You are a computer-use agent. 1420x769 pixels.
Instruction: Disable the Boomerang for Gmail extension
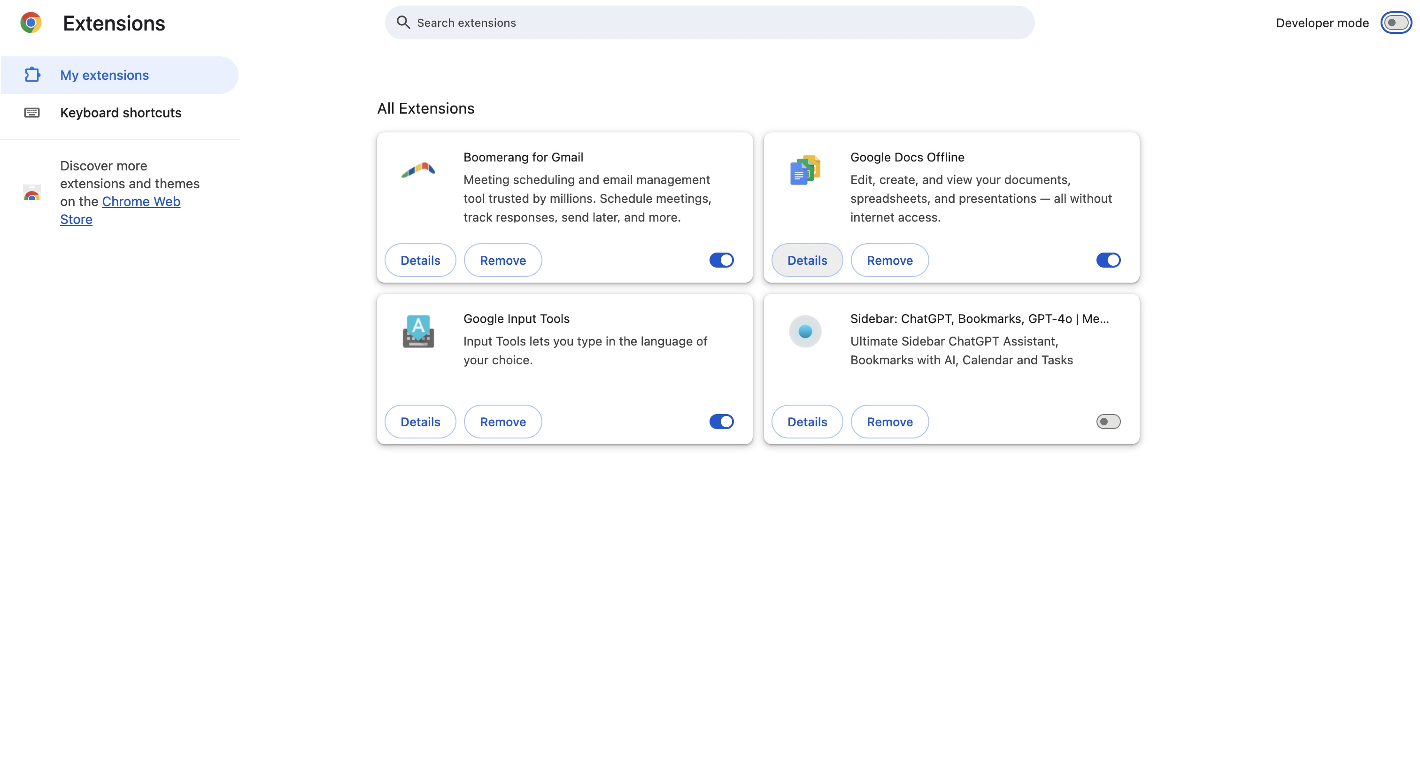(x=721, y=260)
